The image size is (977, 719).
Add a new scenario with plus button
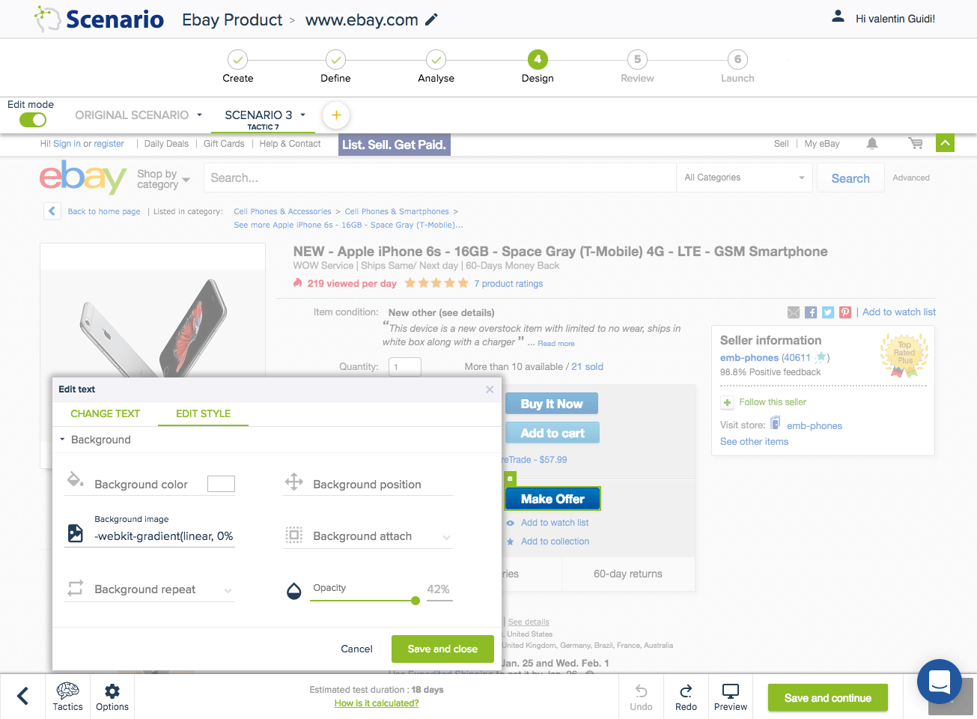point(336,115)
